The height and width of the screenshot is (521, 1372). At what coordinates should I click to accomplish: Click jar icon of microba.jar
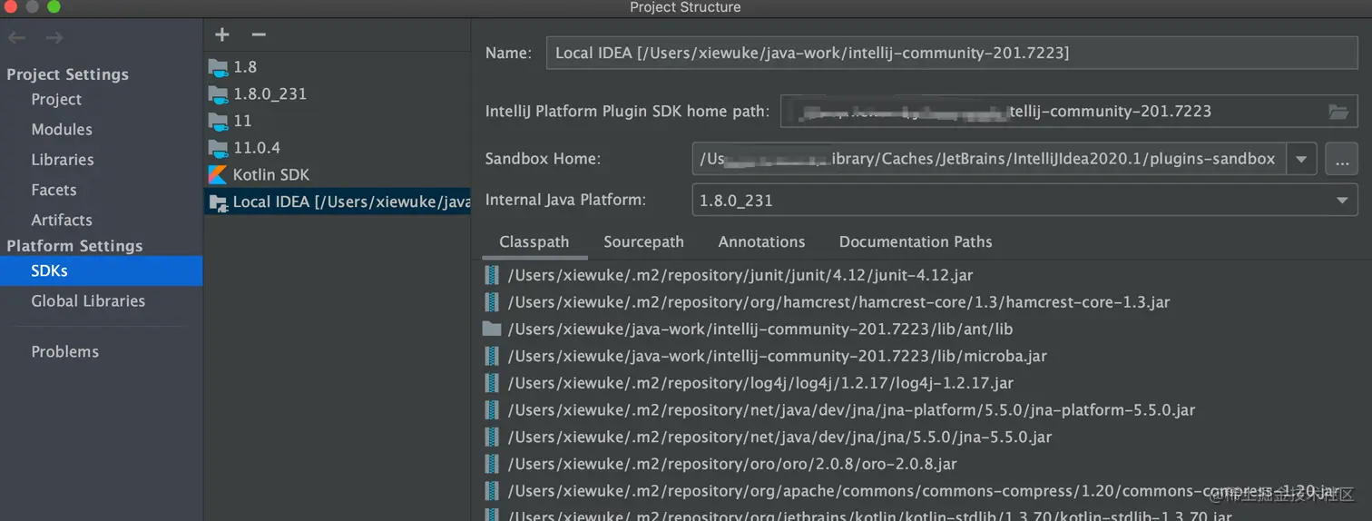click(492, 356)
